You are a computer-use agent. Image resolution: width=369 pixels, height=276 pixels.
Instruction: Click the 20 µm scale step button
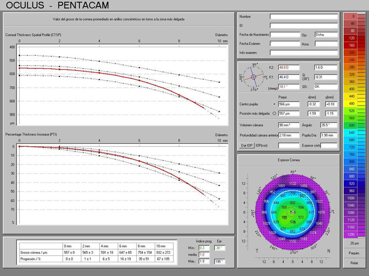354,243
